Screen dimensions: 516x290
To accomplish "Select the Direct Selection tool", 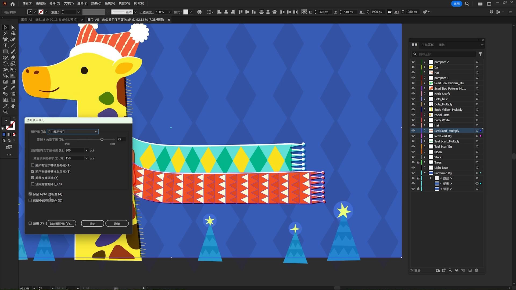I will pos(13,27).
